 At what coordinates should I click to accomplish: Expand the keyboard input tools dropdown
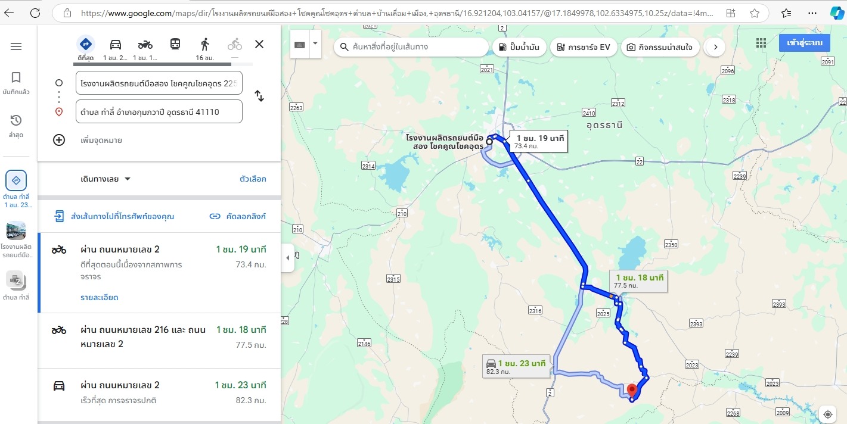(x=315, y=43)
